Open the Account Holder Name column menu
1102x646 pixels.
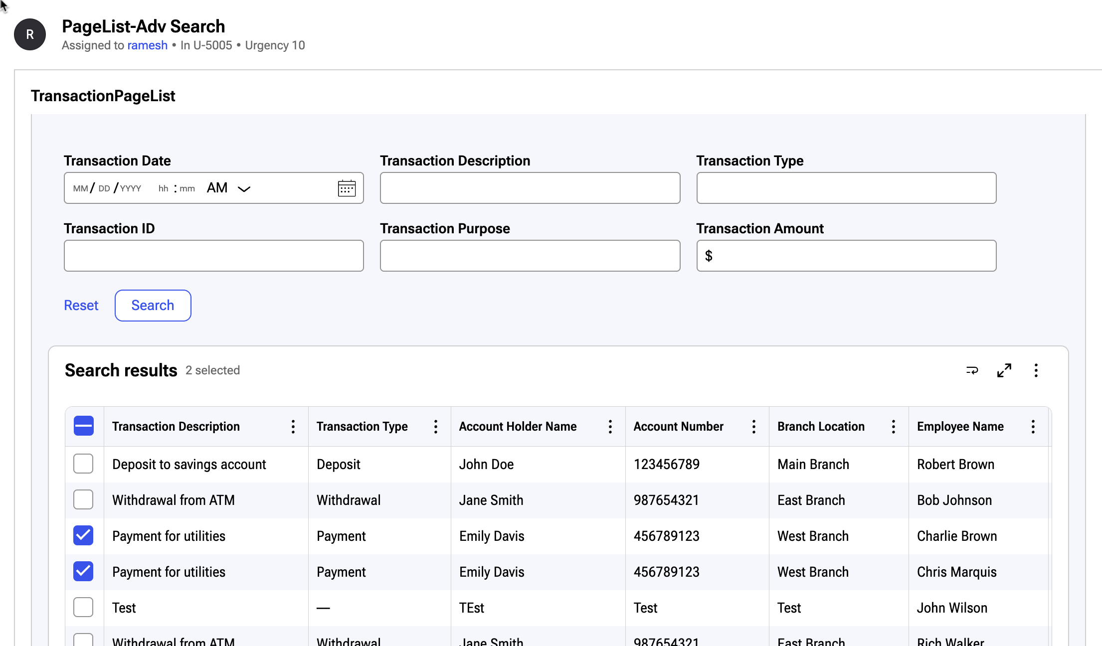click(610, 427)
